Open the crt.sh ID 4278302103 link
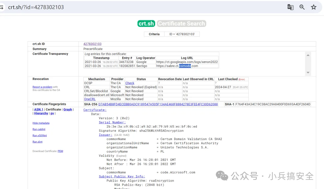Image resolution: width=324 pixels, height=189 pixels. (x=92, y=44)
